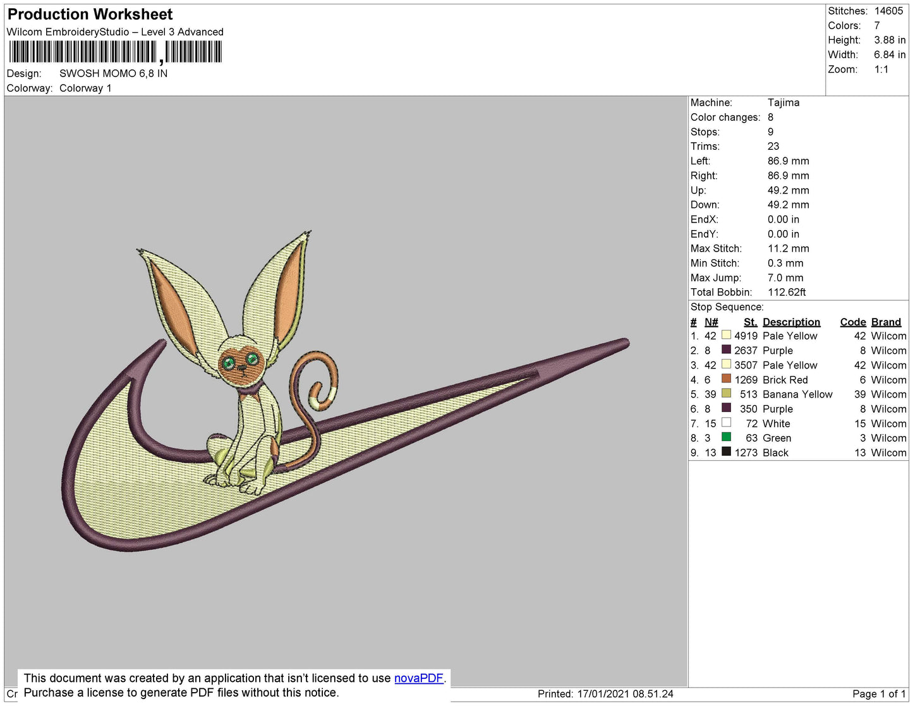
Task: Click 'Brick Red' description in stop 4
Action: click(785, 380)
